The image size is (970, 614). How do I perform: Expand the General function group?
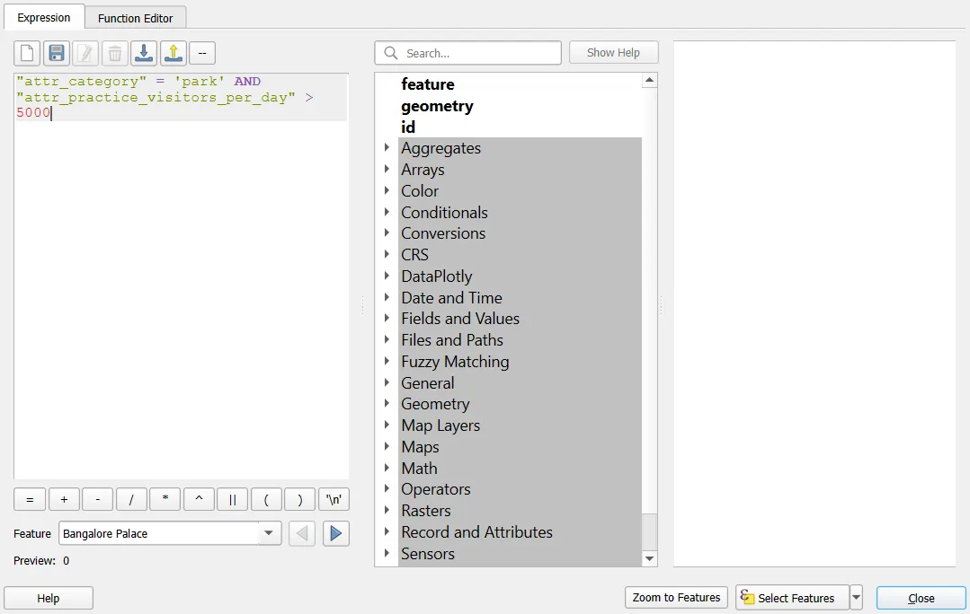point(387,382)
